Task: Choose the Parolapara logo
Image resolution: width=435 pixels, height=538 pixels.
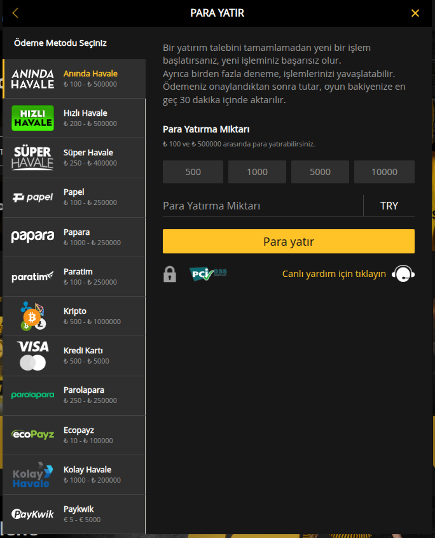Action: (32, 395)
